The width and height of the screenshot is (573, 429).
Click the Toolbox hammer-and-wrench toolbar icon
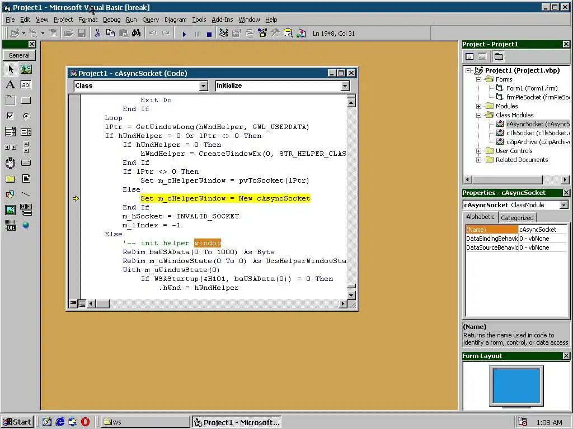(x=275, y=33)
